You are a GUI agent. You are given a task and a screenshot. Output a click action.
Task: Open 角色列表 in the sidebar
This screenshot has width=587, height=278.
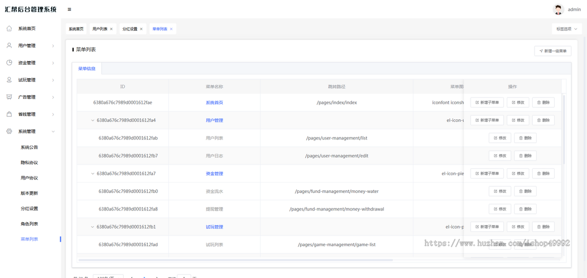point(29,224)
